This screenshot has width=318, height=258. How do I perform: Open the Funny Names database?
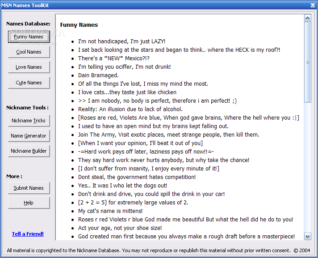[29, 37]
